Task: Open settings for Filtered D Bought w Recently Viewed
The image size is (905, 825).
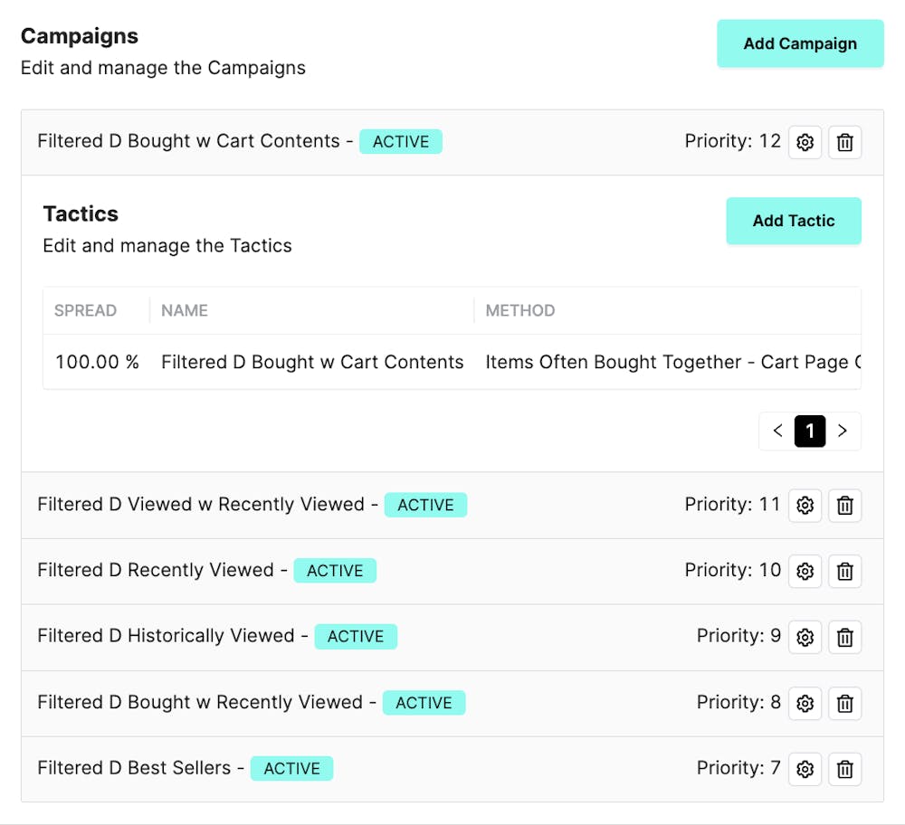Action: click(805, 703)
